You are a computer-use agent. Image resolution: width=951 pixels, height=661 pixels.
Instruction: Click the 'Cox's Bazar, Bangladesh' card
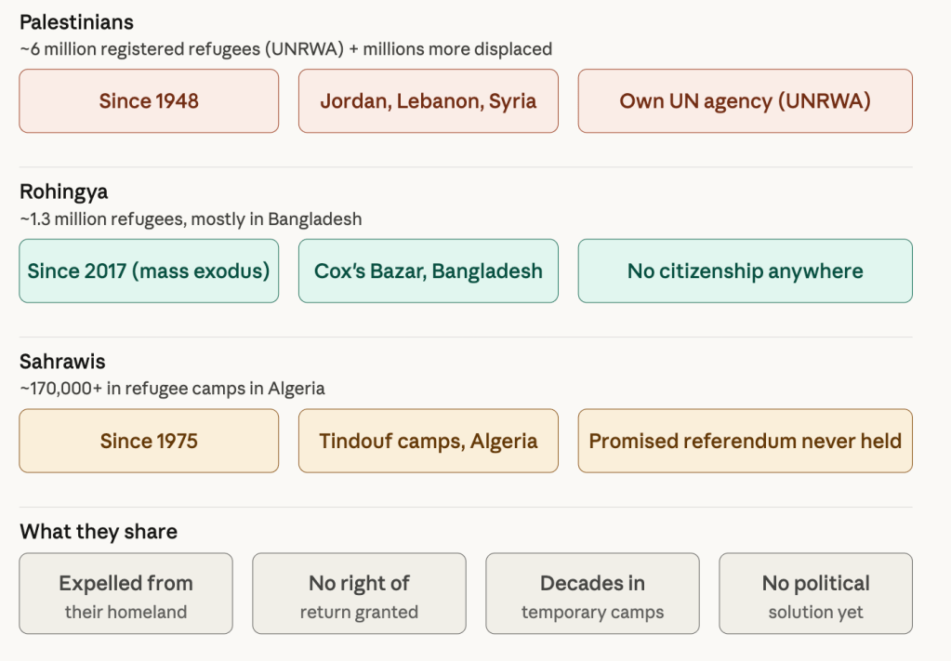coord(428,271)
